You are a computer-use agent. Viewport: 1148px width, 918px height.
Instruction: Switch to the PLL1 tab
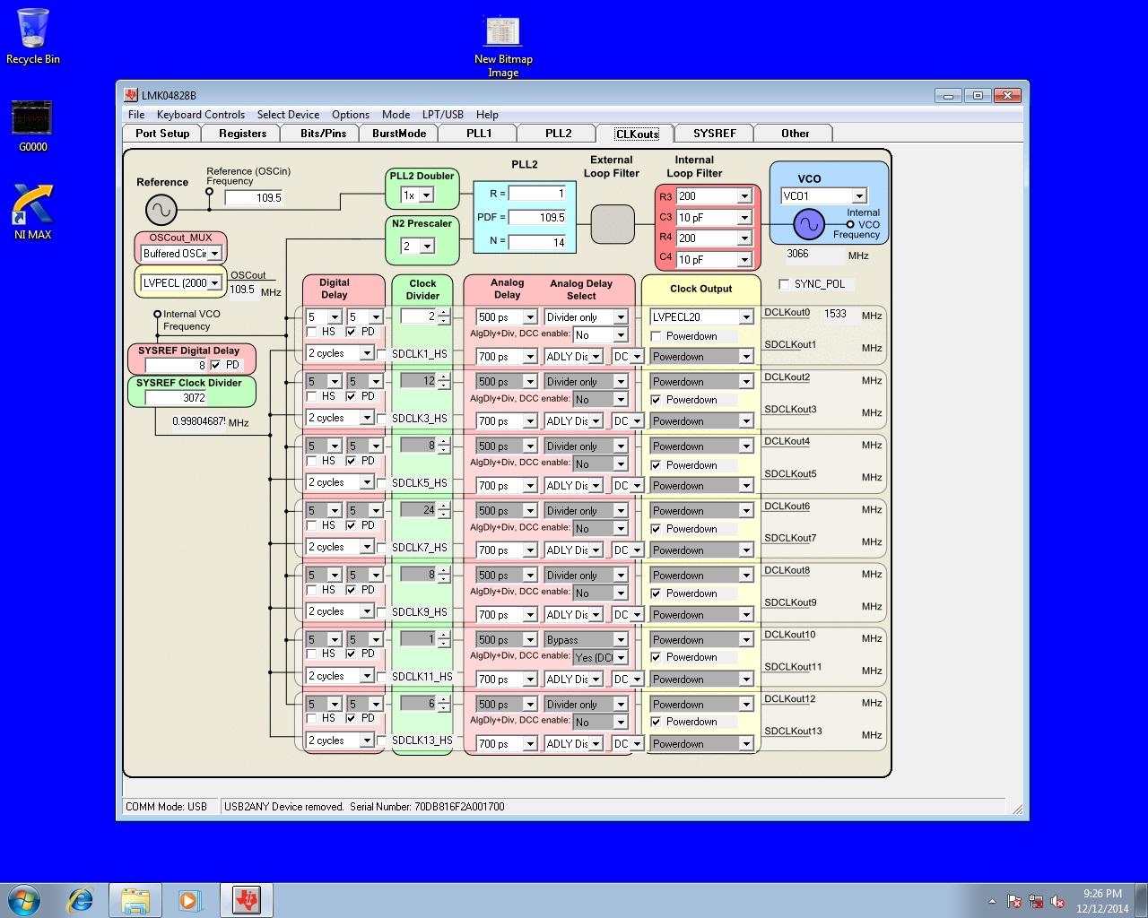(479, 134)
